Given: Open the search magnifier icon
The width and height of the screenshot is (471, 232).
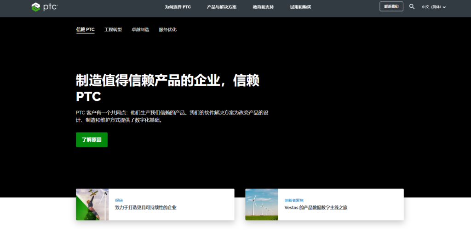Looking at the screenshot, I should click(x=412, y=7).
